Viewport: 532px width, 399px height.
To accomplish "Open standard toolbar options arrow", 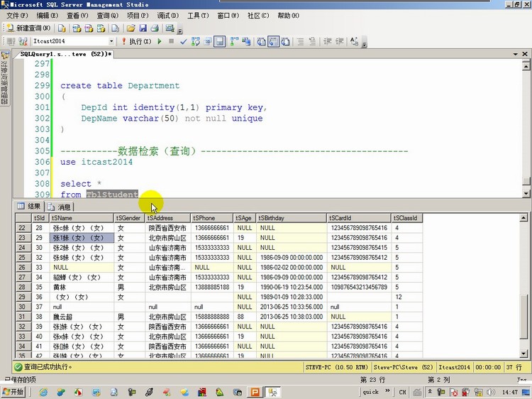I will (180, 31).
